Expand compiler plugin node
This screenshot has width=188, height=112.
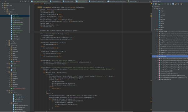157,36
